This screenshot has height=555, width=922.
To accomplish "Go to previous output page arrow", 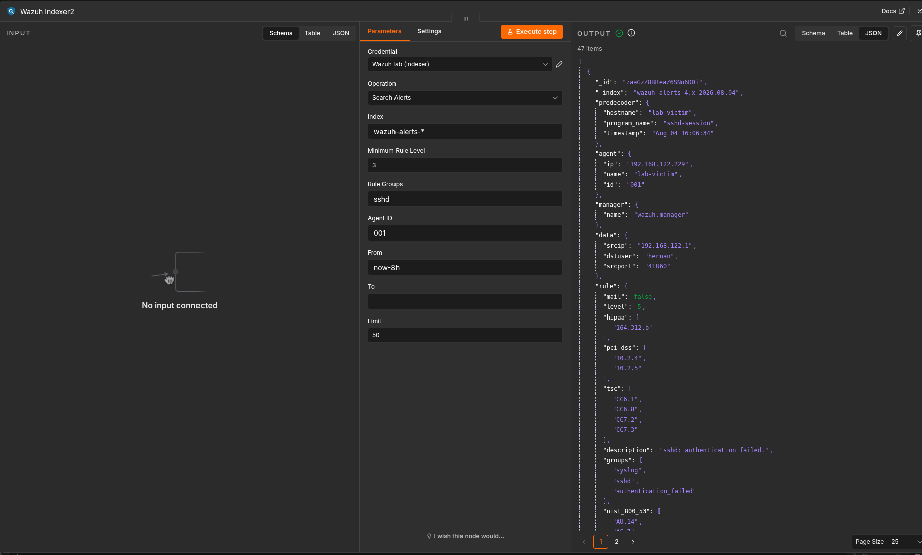I will click(584, 542).
